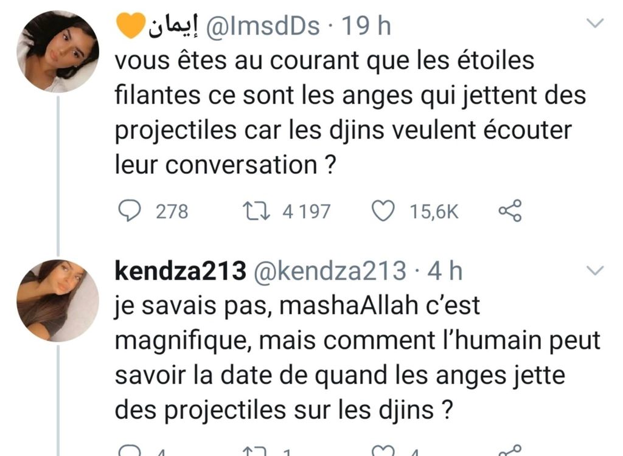Click the bold kendza213 display name
Viewport: 623px width, 456px height.
tap(179, 272)
